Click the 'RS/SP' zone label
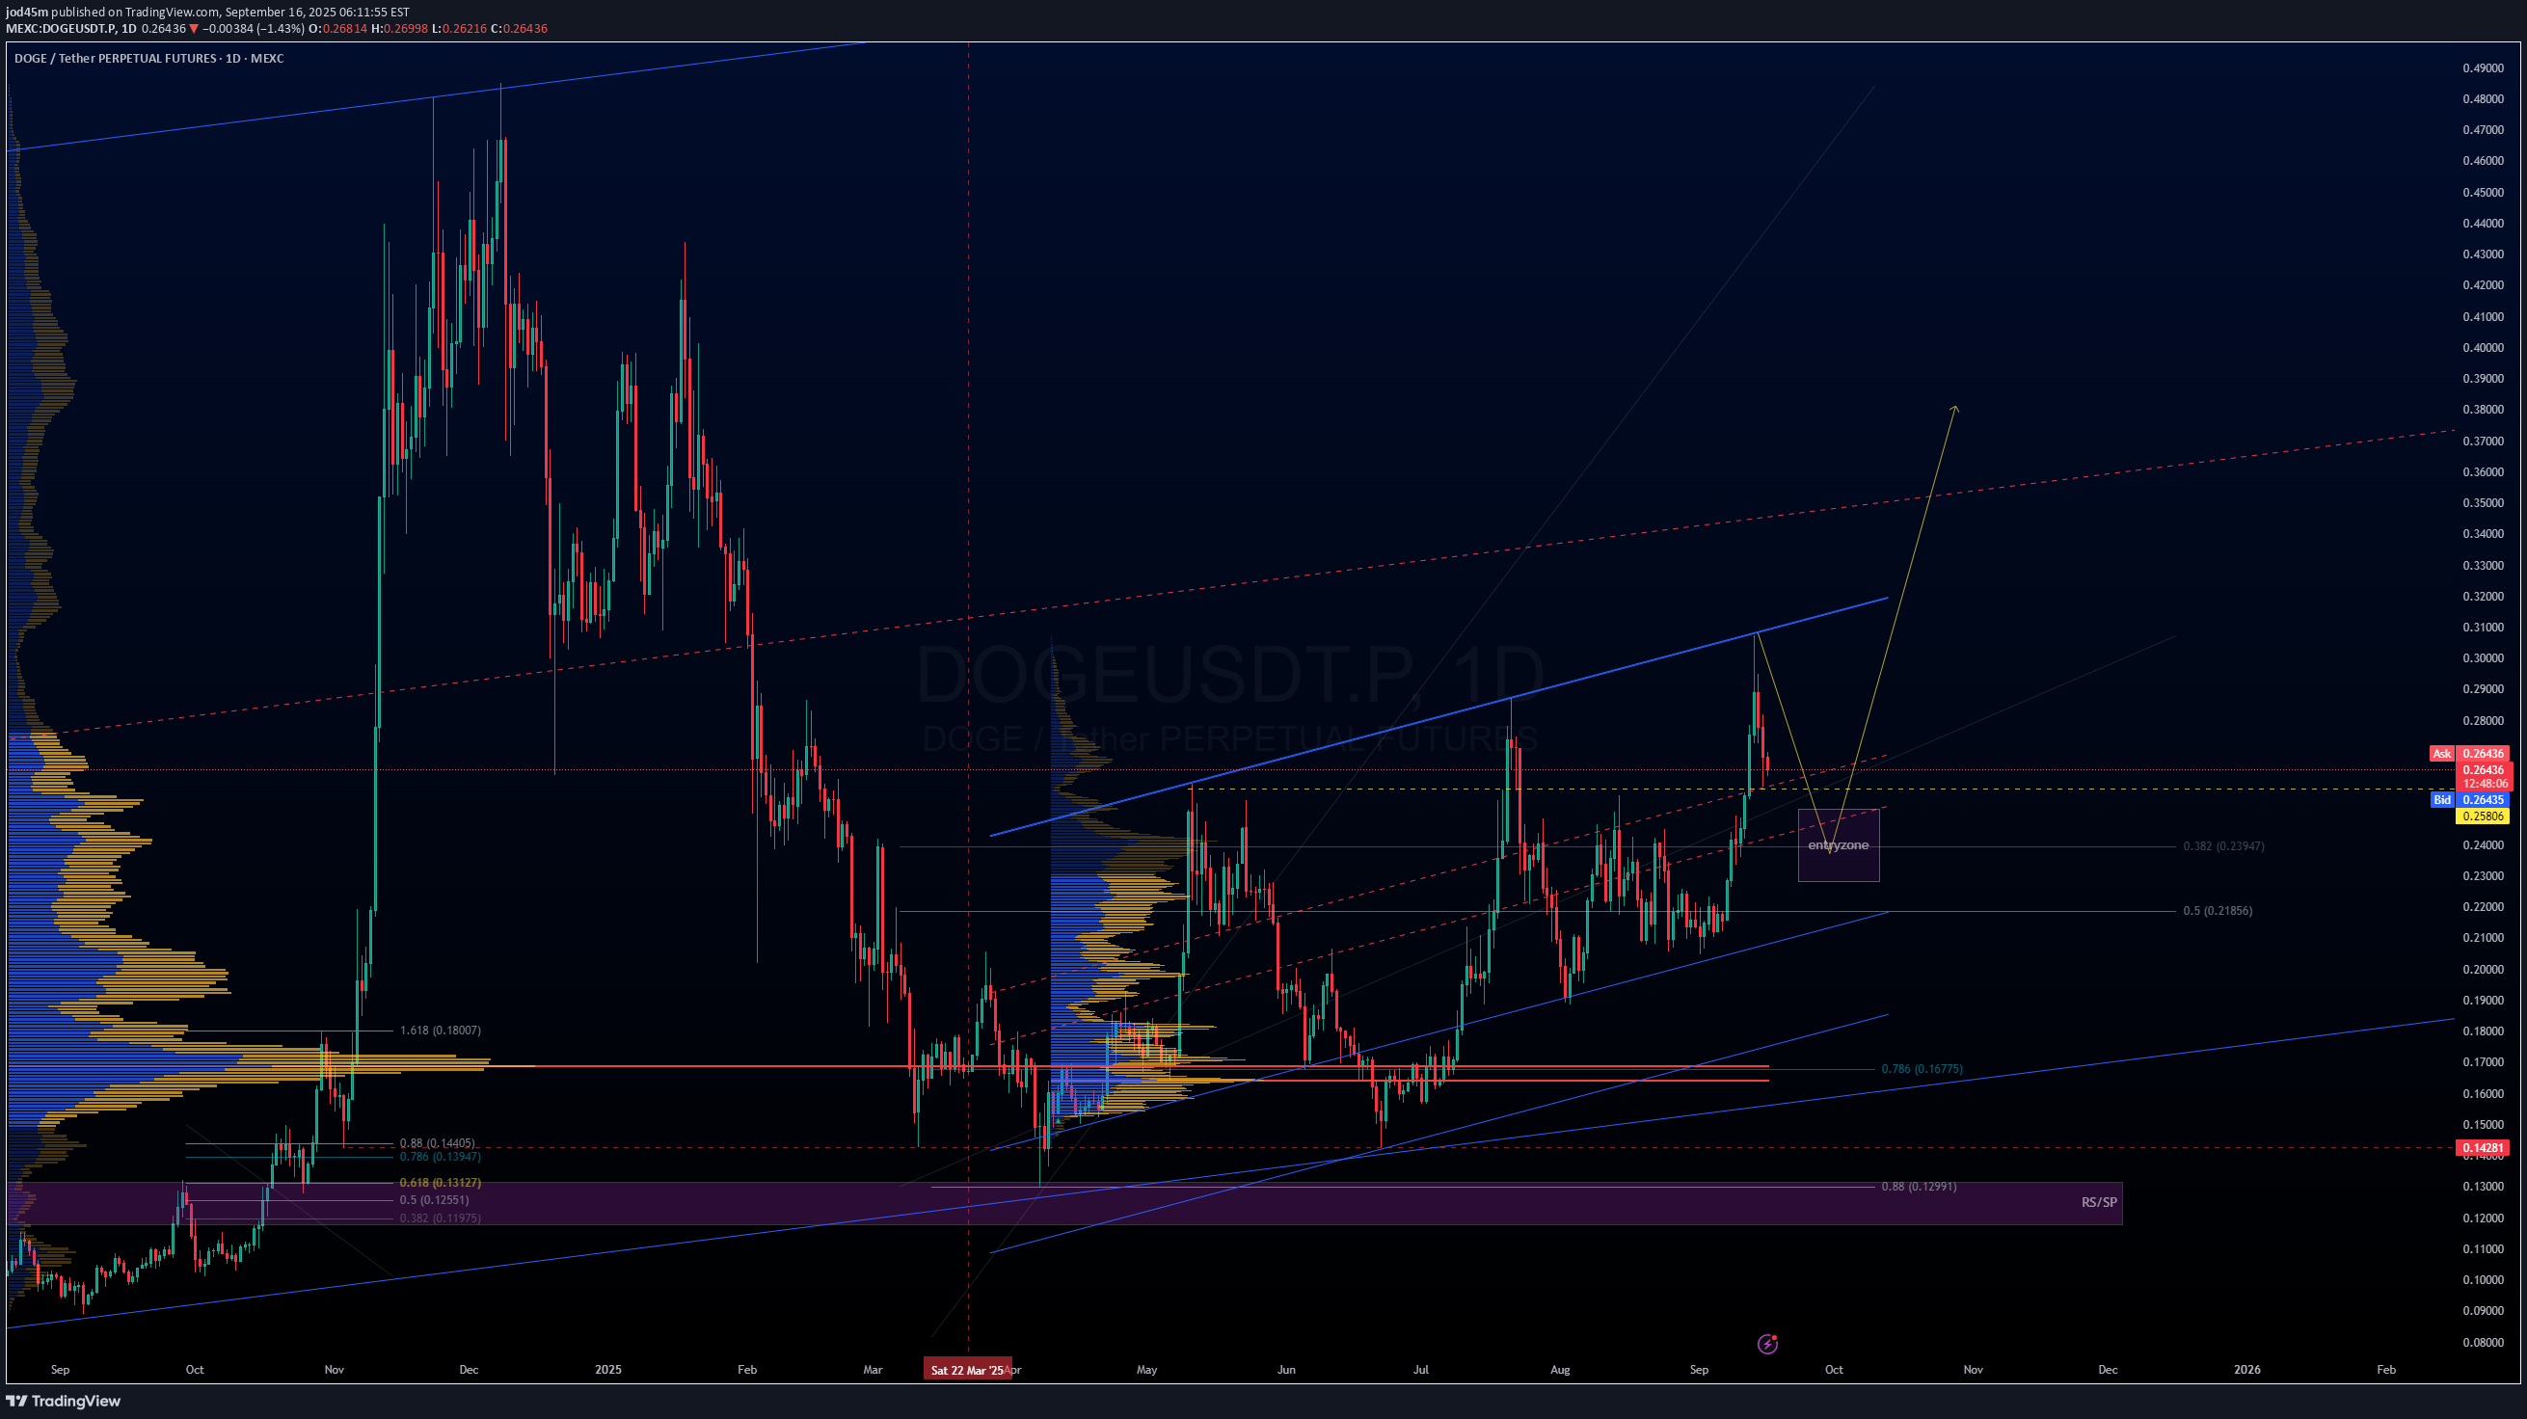The height and width of the screenshot is (1419, 2527). [x=2098, y=1202]
